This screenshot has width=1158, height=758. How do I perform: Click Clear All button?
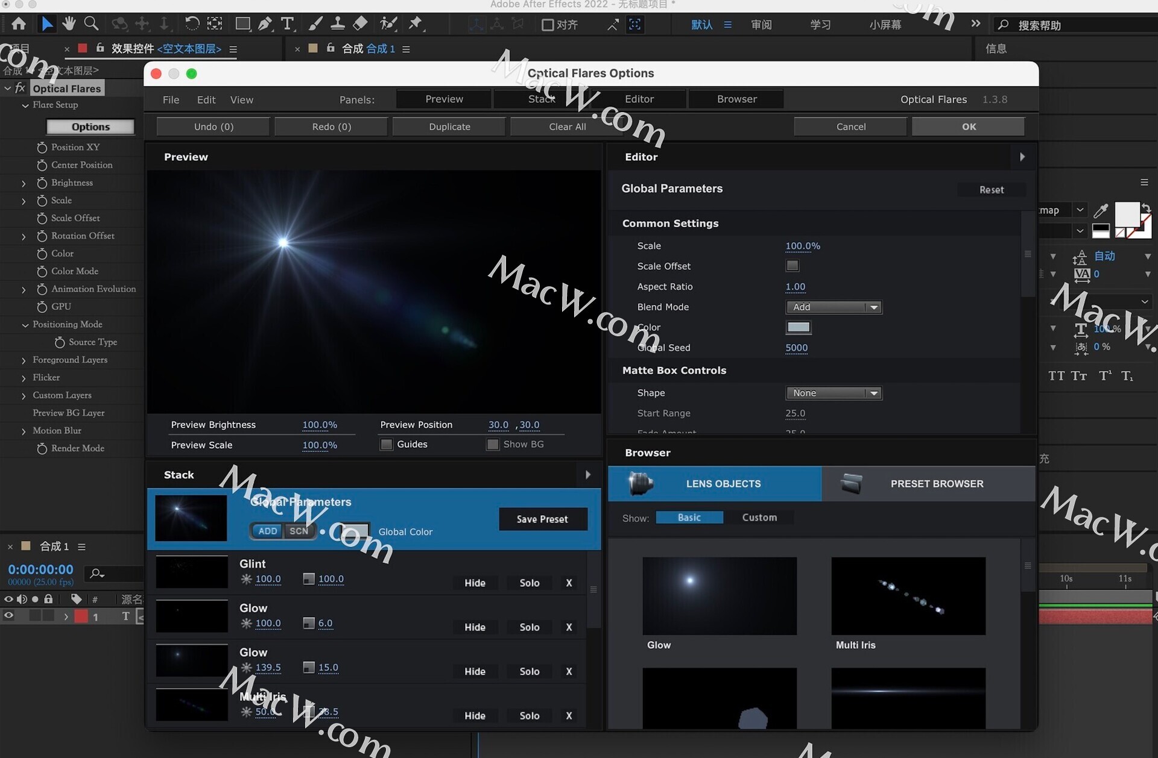coord(567,127)
